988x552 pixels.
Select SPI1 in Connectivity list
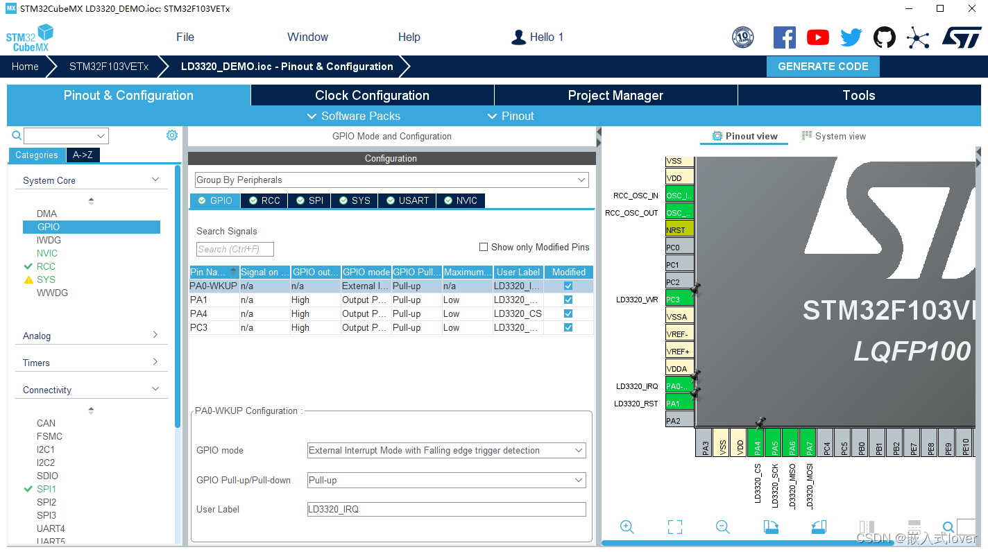[46, 489]
